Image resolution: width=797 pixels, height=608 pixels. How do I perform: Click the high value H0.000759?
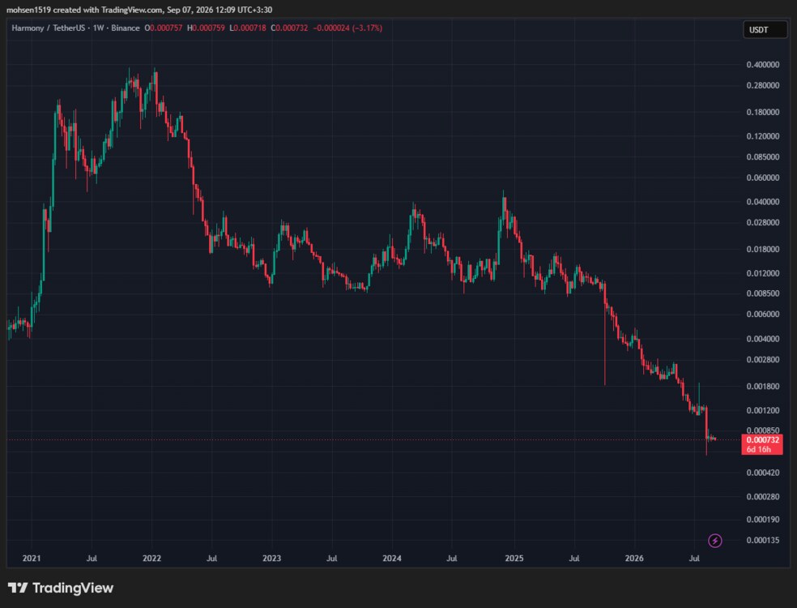206,28
